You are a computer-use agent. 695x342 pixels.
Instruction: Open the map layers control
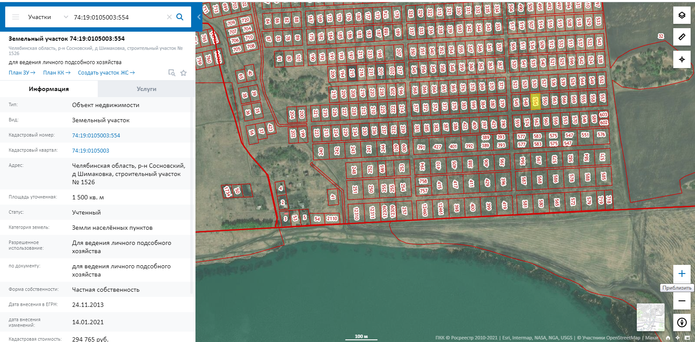[x=682, y=15]
